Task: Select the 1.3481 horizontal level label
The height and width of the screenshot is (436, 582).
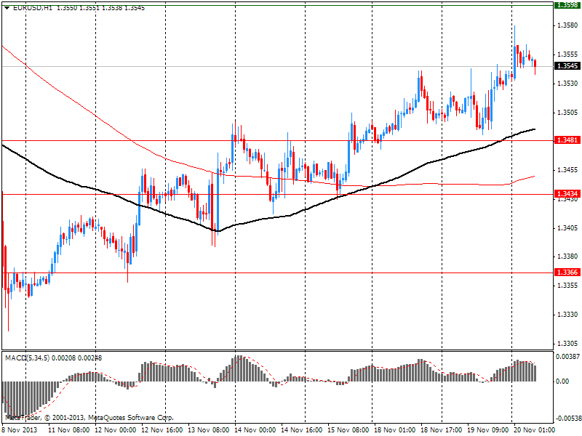Action: [x=567, y=140]
